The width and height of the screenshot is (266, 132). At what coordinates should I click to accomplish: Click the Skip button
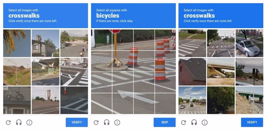(164, 122)
